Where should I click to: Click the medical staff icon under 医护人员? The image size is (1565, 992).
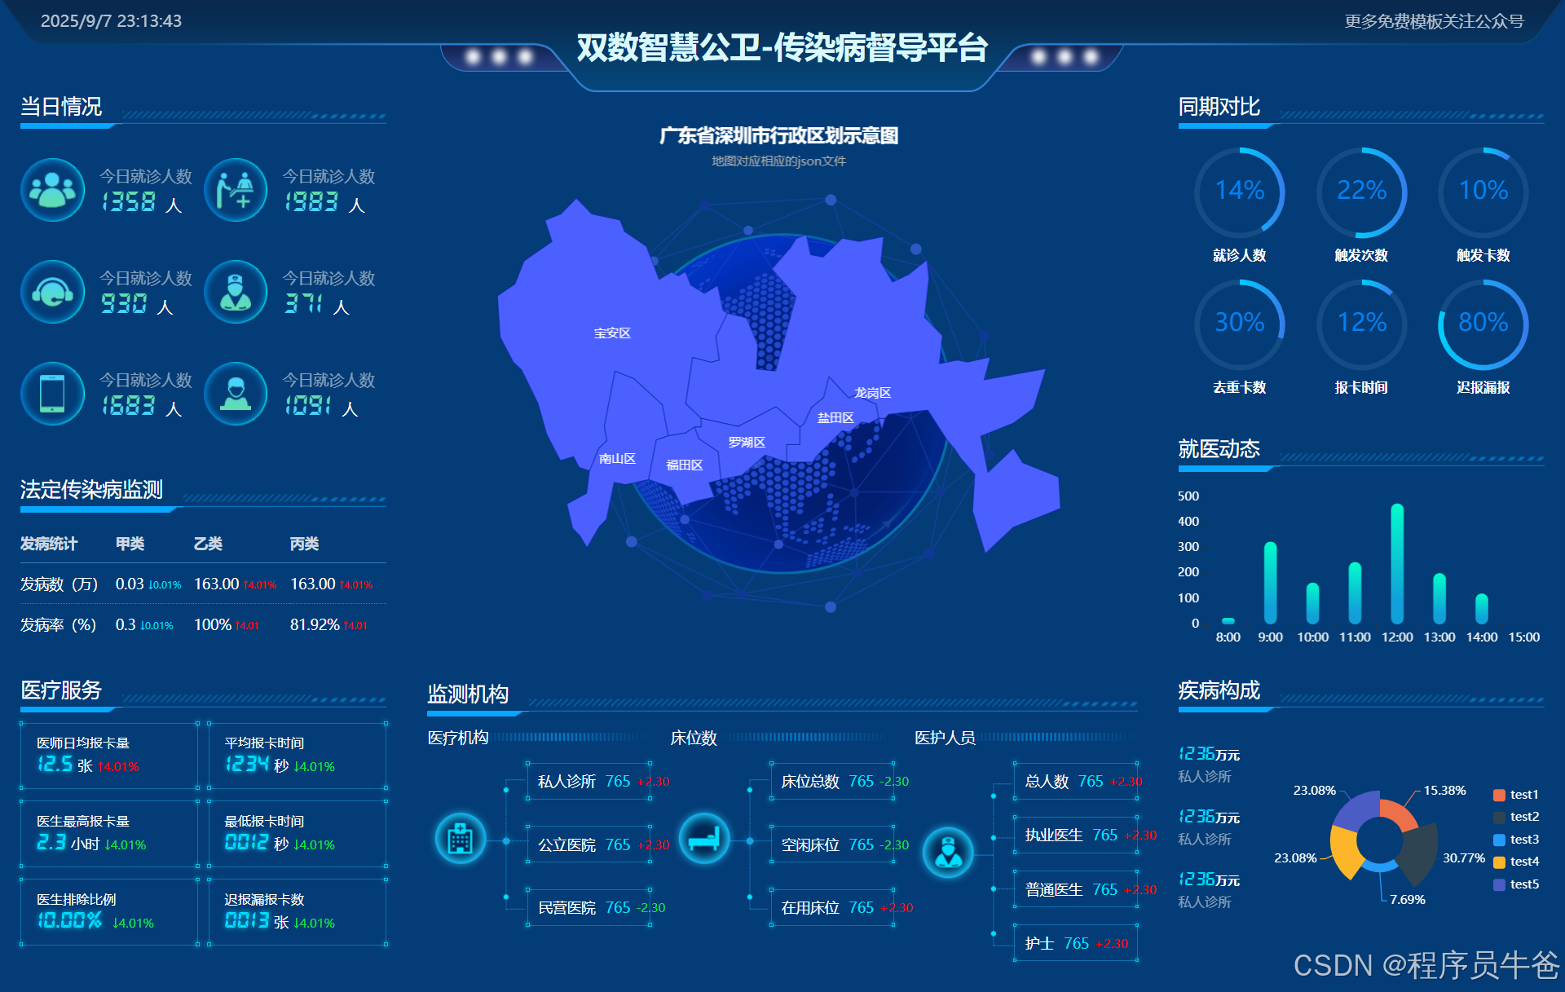tap(948, 853)
